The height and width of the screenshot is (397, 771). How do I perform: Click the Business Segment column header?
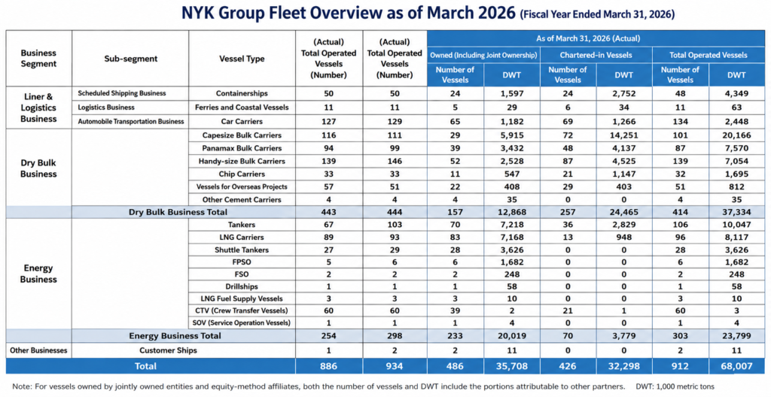(39, 59)
